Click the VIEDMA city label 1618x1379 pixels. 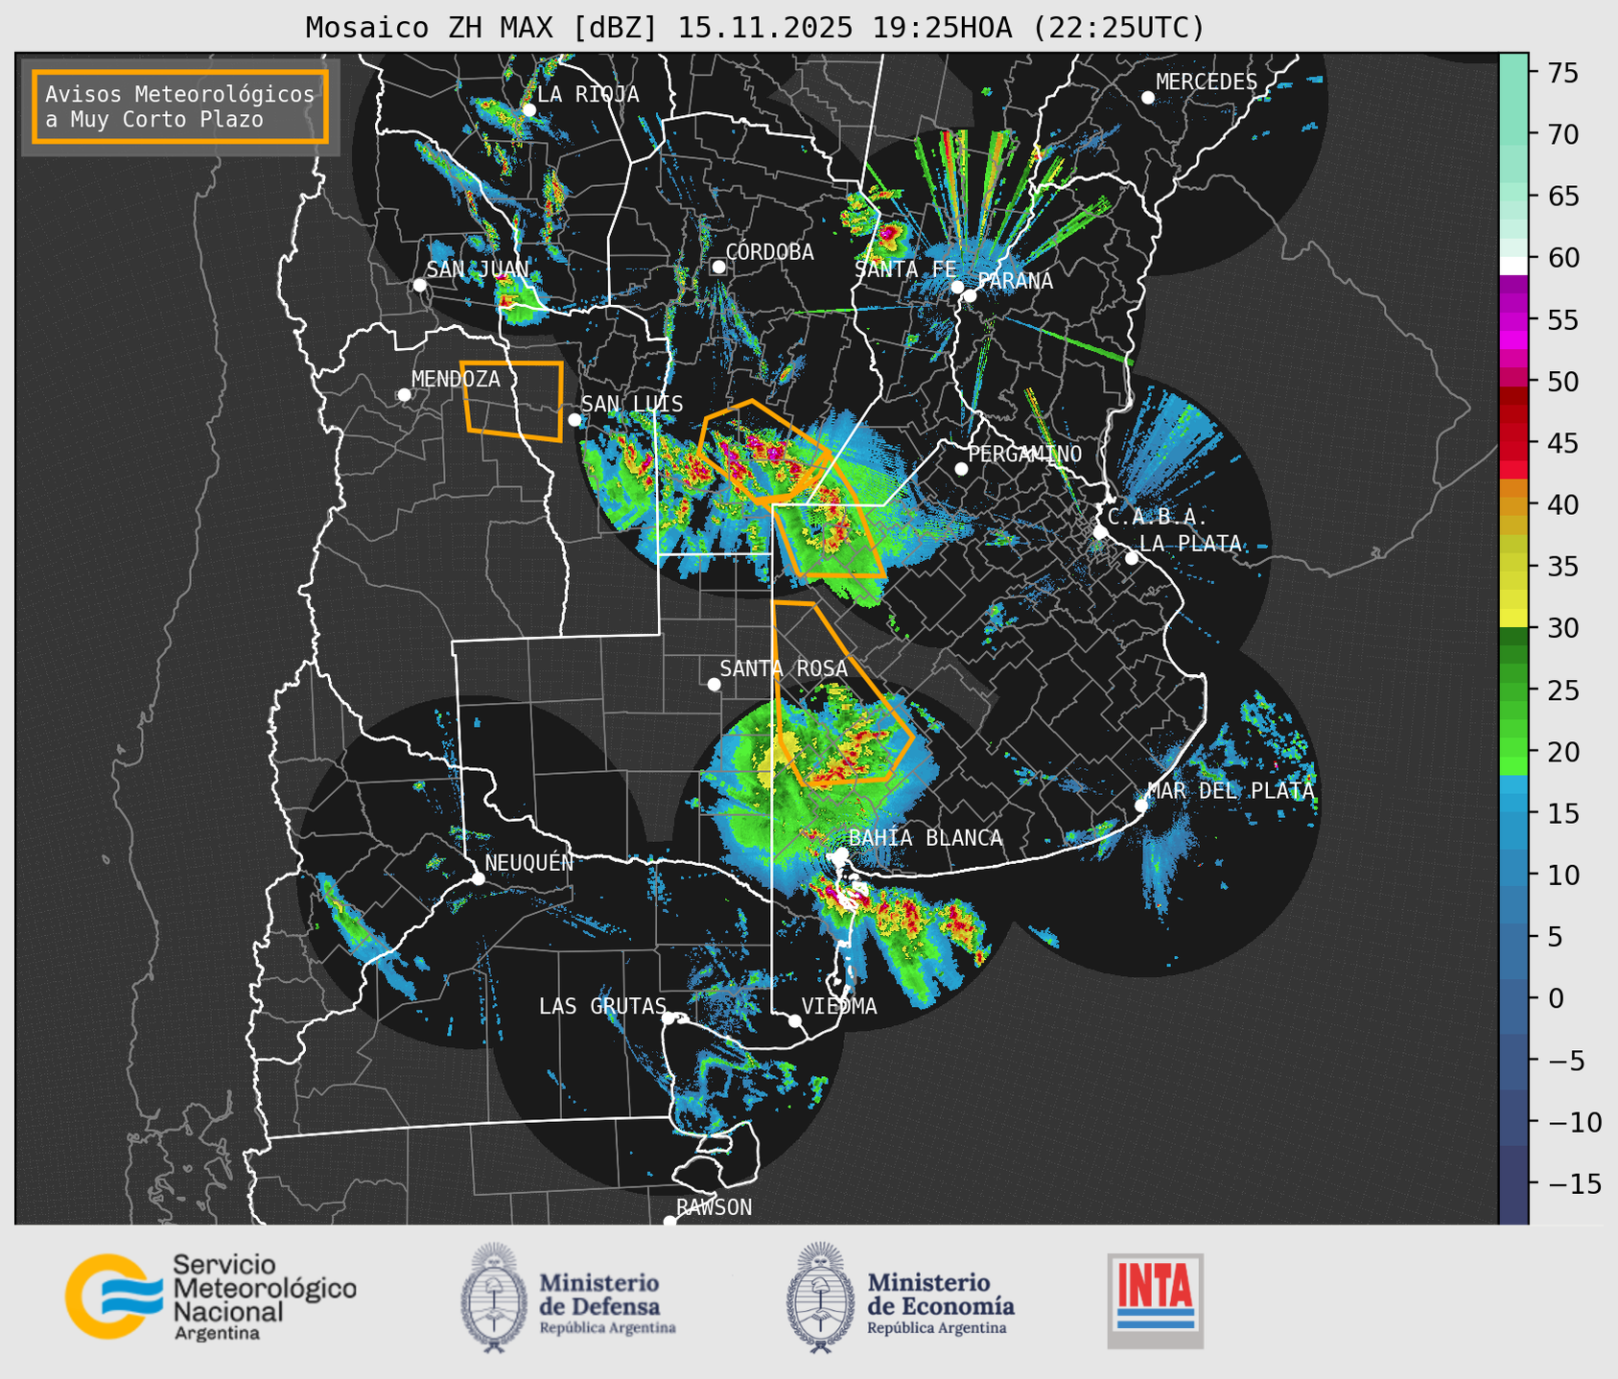[x=839, y=1007]
